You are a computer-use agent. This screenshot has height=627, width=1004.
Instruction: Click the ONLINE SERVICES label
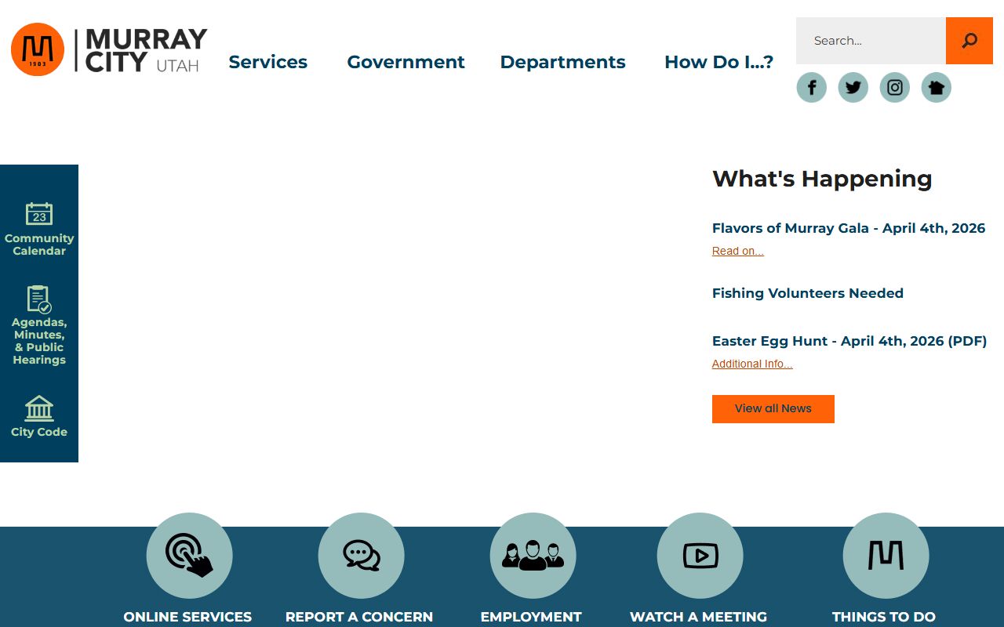coord(187,617)
